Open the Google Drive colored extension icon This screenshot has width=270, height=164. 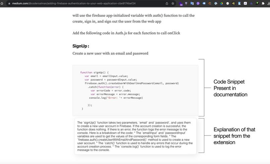[x=222, y=3]
